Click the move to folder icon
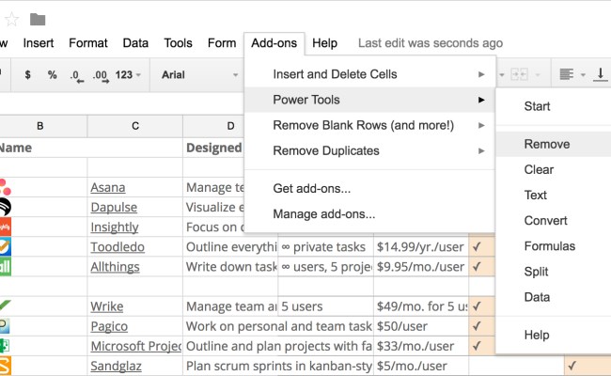 38,19
